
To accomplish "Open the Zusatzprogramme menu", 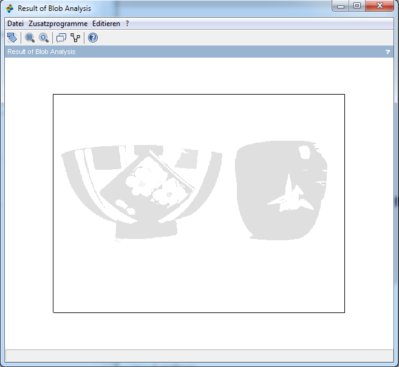I will 58,24.
